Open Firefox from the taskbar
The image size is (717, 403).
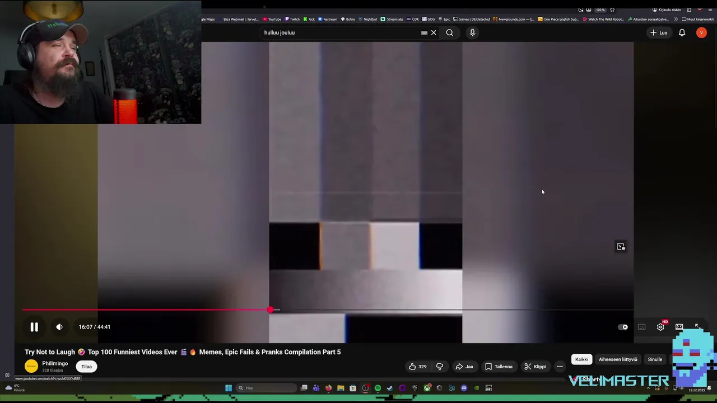[328, 388]
